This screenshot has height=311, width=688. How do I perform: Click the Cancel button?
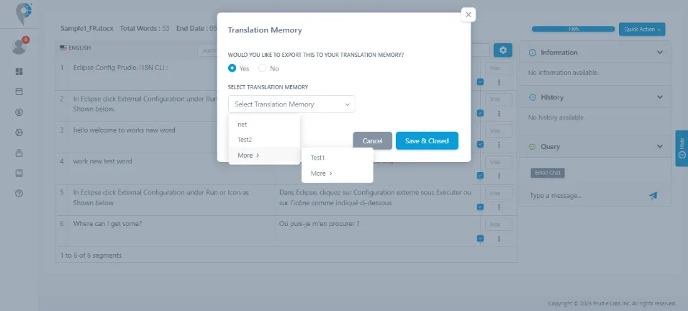pos(373,141)
